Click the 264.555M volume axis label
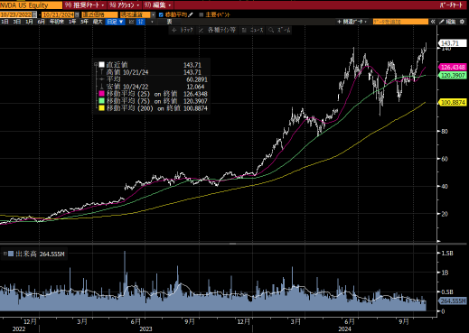The height and width of the screenshot is (333, 469). pyautogui.click(x=453, y=301)
